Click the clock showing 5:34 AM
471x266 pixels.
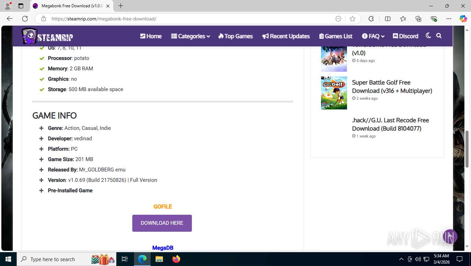tap(441, 259)
